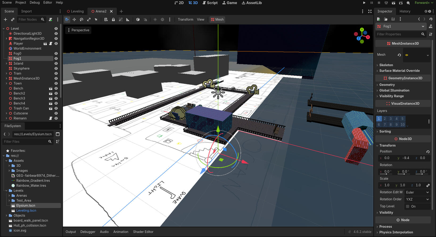The image size is (436, 237).
Task: Open object history with the clock arrow icon
Action: [431, 19]
